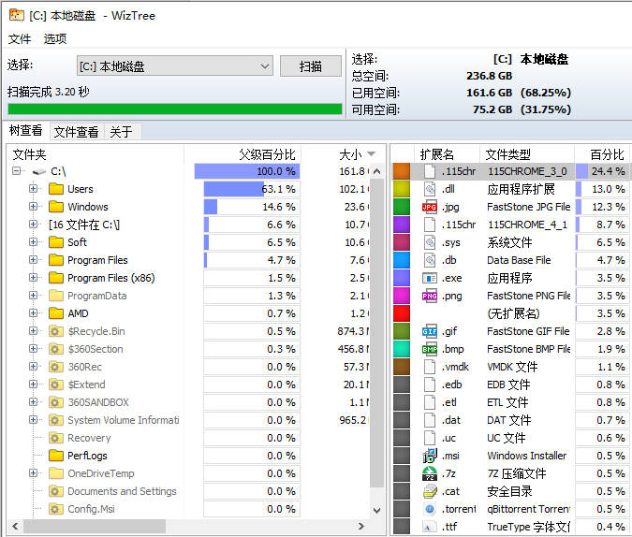
Task: Click the .edb EDB 文件 row
Action: pos(511,385)
